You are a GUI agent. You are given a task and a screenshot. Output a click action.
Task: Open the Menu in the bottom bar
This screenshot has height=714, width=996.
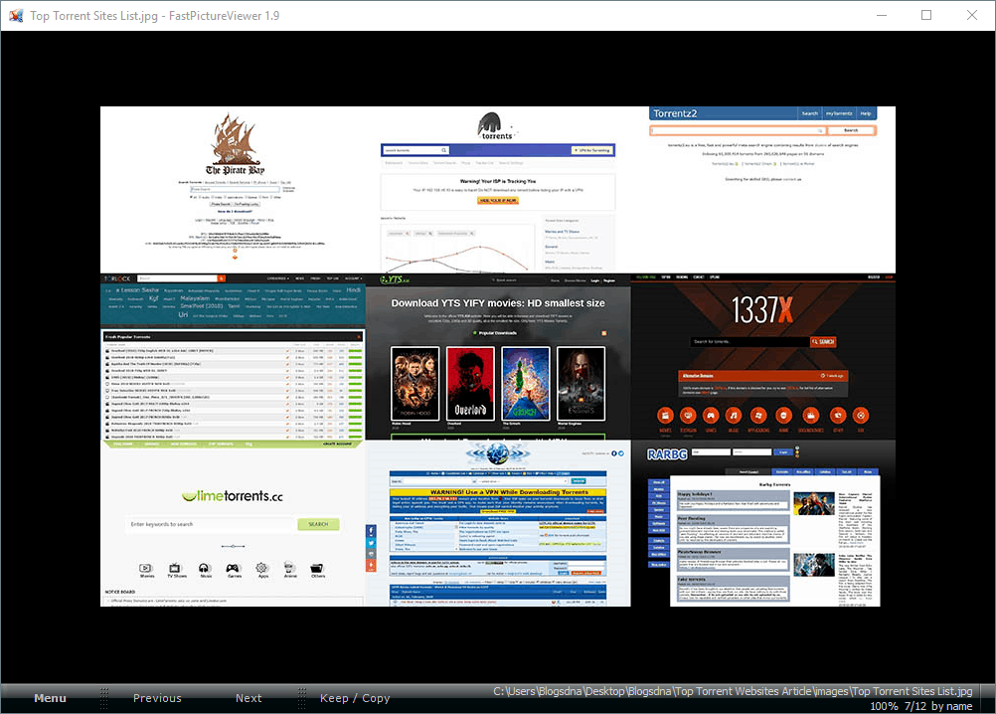50,698
